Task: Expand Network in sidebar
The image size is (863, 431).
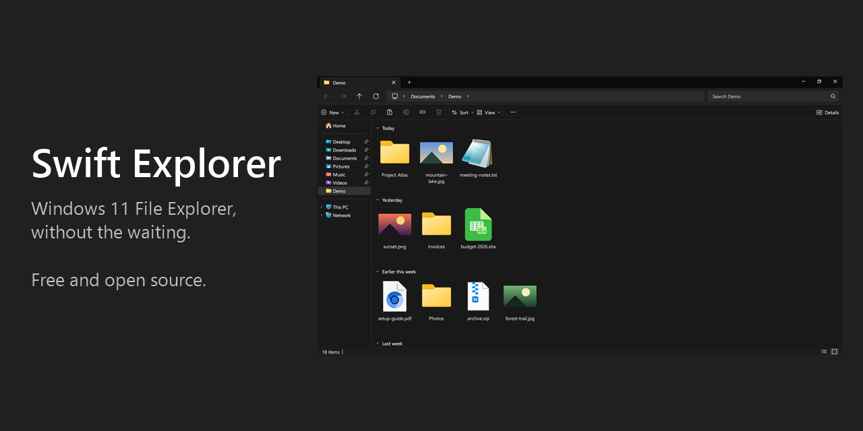Action: [322, 215]
